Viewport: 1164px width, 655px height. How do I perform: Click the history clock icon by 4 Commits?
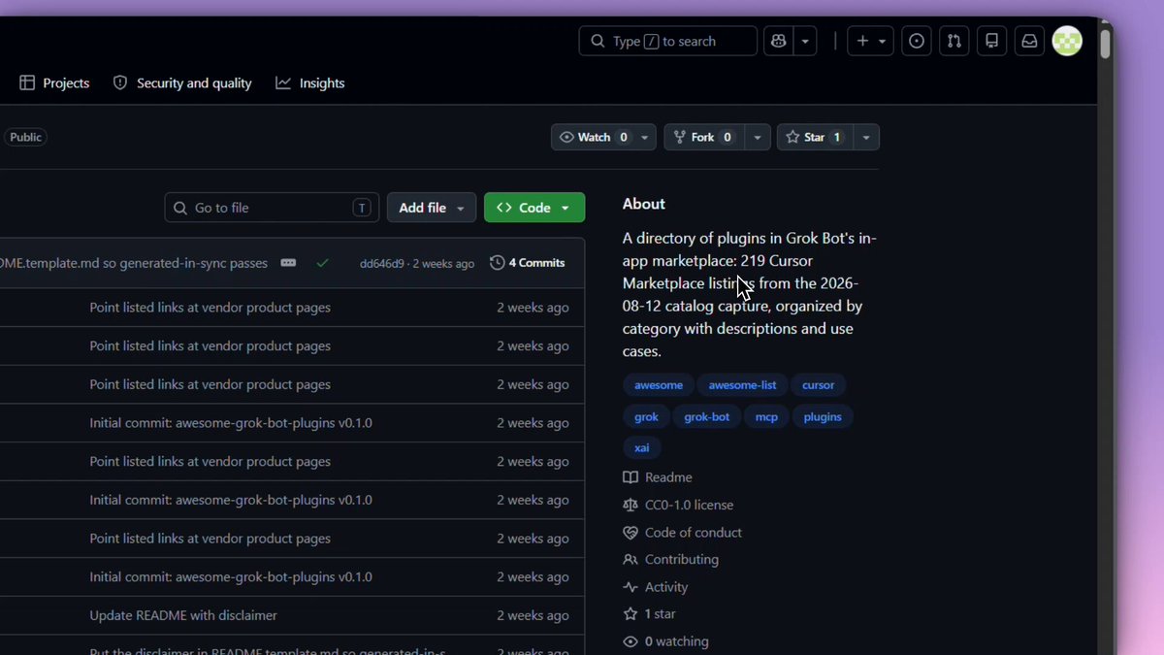point(498,263)
